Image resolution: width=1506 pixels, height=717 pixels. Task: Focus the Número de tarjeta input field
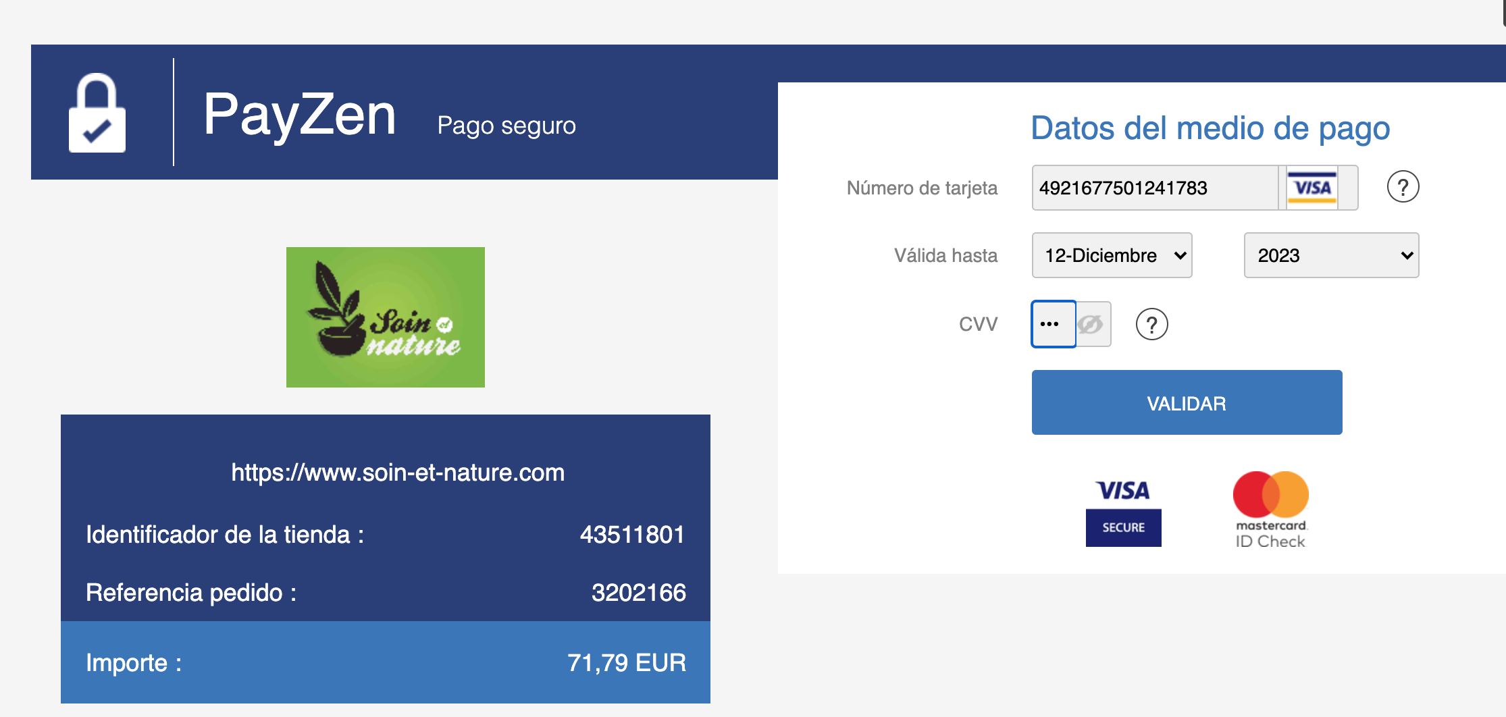pos(1153,188)
